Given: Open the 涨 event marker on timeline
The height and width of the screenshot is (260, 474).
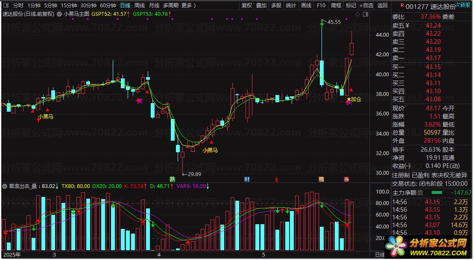Looking at the screenshot, I should [346, 179].
